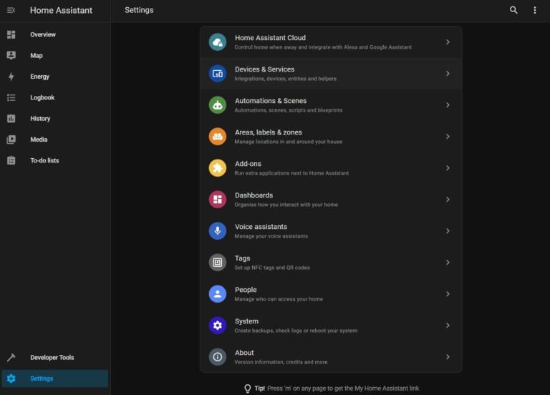Viewport: 550px width, 395px height.
Task: Click the Dashboards grid icon
Action: tap(218, 200)
